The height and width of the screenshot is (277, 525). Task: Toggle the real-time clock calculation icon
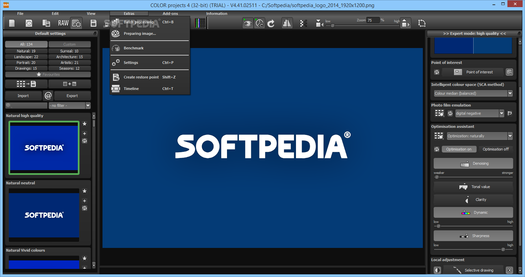point(259,23)
